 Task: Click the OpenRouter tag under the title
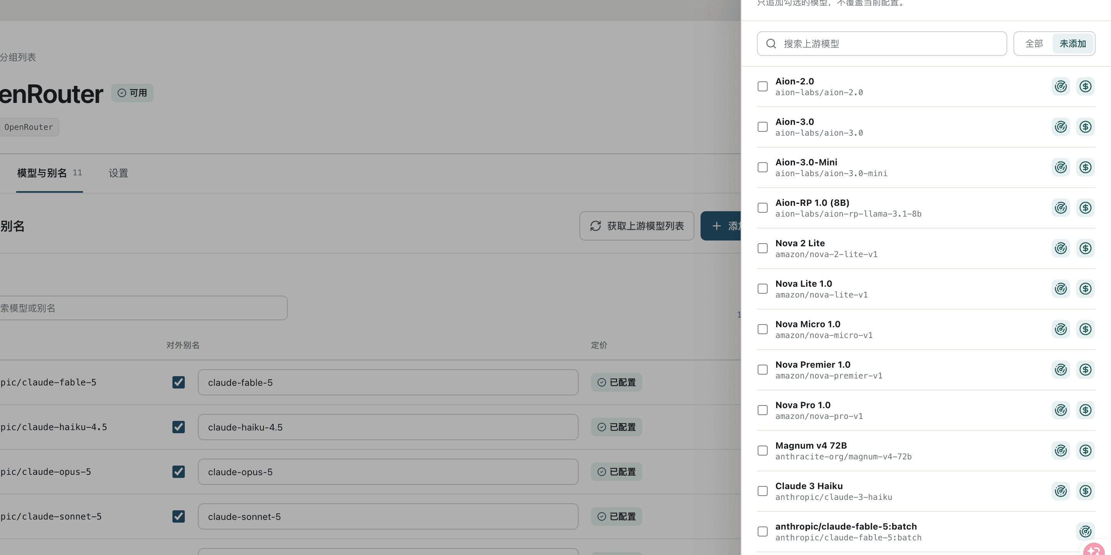pos(29,127)
